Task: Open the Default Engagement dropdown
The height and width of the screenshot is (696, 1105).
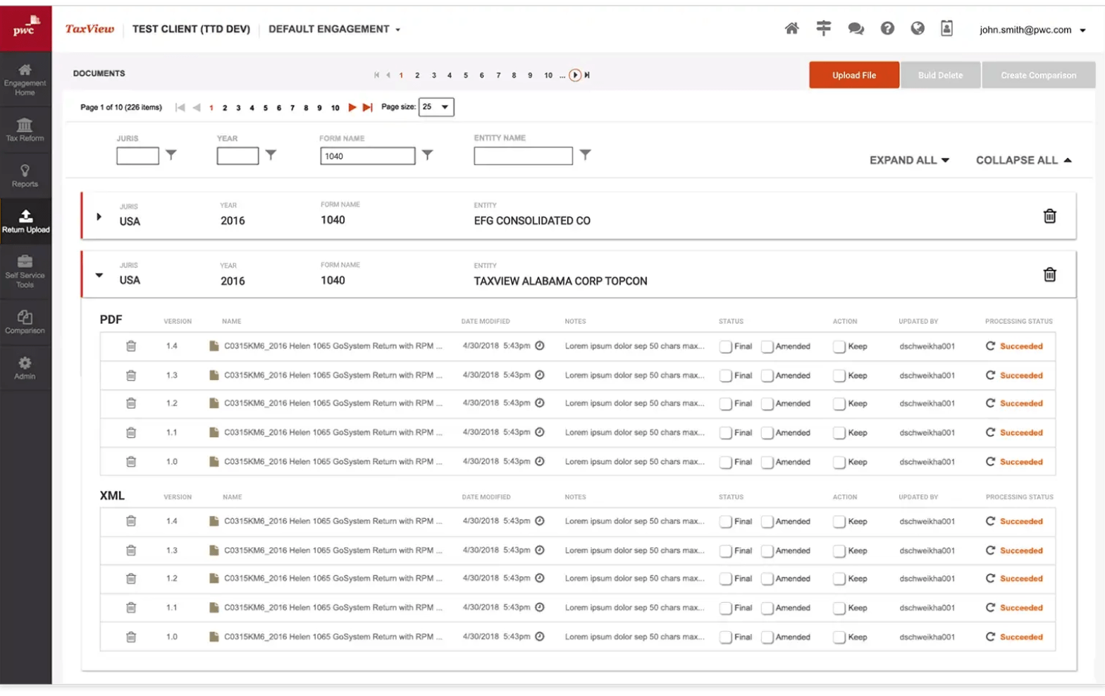Action: coord(334,30)
